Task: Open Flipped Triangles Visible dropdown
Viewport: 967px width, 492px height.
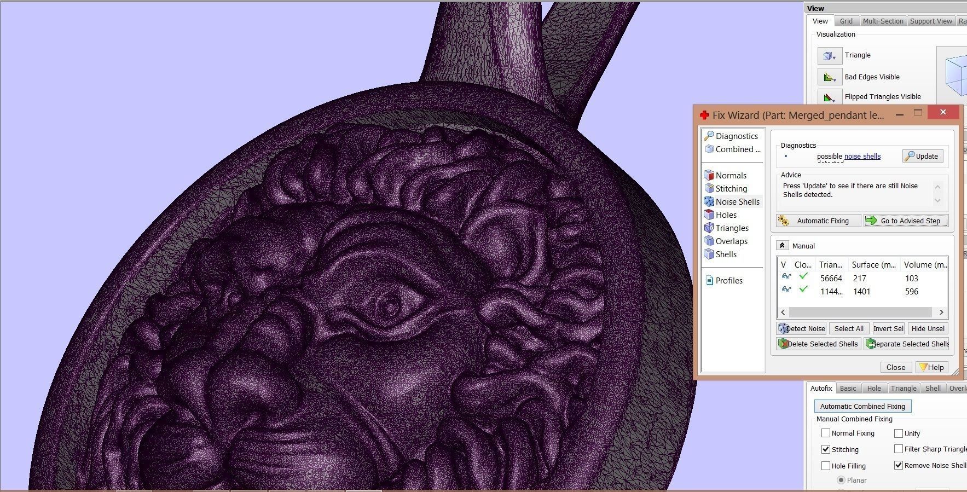Action: [x=830, y=97]
